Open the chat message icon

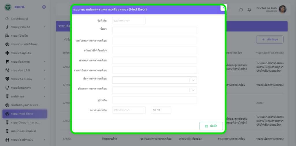241,10
